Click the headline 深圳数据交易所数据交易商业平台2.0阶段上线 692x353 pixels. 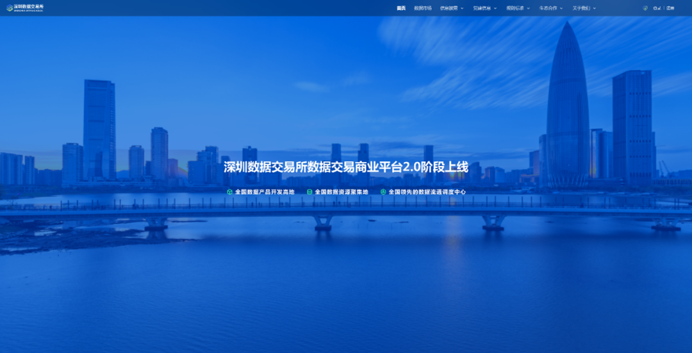345,168
